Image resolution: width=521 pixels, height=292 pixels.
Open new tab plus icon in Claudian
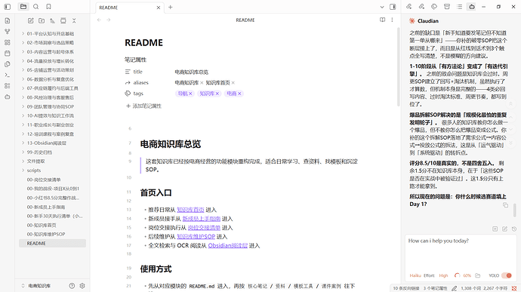(x=495, y=229)
